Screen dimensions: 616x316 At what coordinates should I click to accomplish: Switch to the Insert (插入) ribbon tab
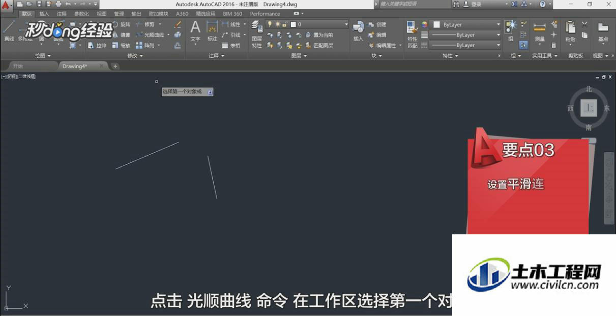(44, 14)
